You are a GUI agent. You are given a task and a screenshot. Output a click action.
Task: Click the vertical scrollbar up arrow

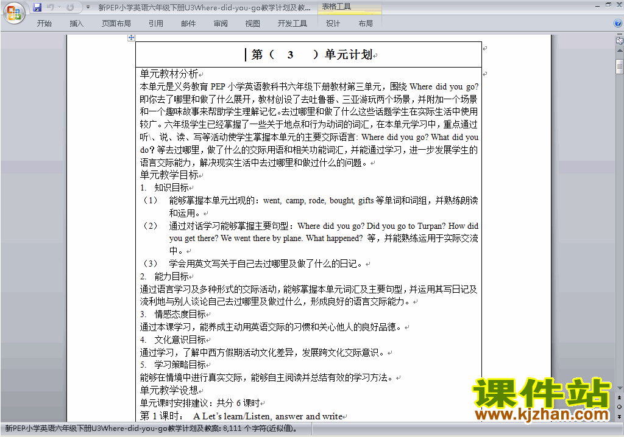pyautogui.click(x=619, y=51)
